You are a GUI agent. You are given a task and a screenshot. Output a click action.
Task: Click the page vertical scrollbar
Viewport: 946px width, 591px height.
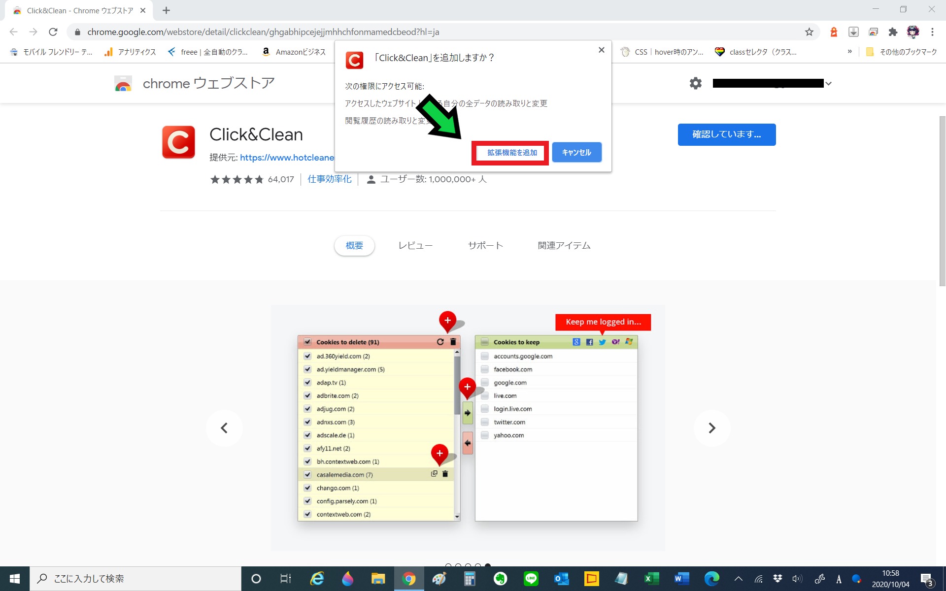[942, 201]
